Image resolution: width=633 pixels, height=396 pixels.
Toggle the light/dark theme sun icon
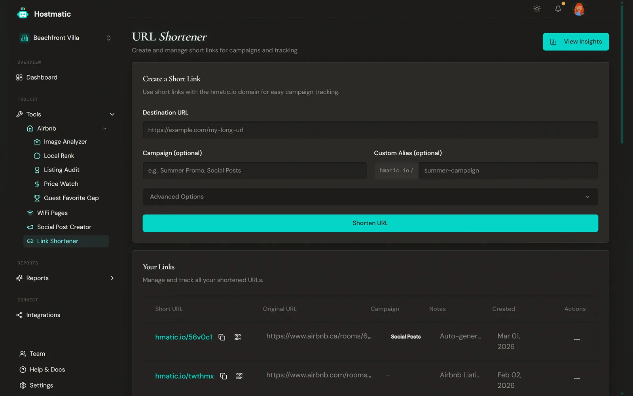point(537,9)
